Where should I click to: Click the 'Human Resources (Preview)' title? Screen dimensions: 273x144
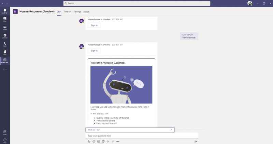37,12
